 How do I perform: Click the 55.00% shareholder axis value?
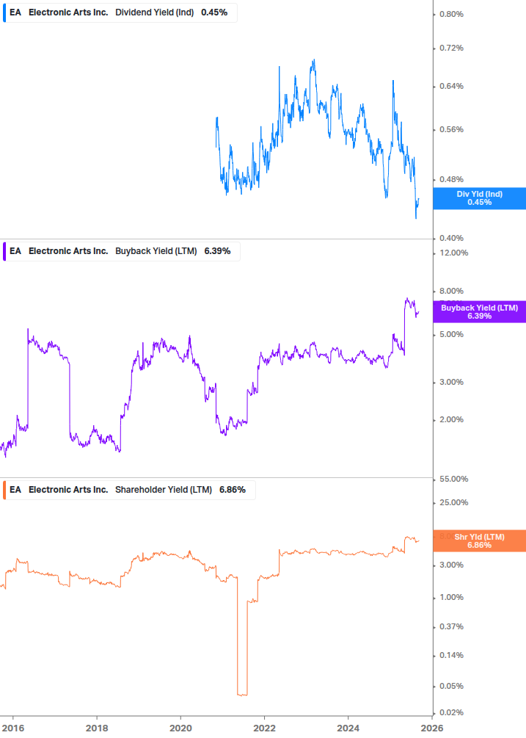click(x=453, y=479)
